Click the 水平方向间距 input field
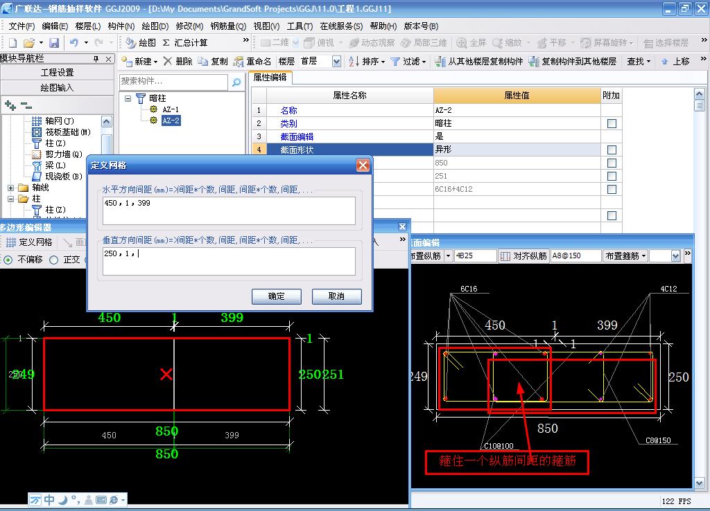This screenshot has width=710, height=511. 229,210
